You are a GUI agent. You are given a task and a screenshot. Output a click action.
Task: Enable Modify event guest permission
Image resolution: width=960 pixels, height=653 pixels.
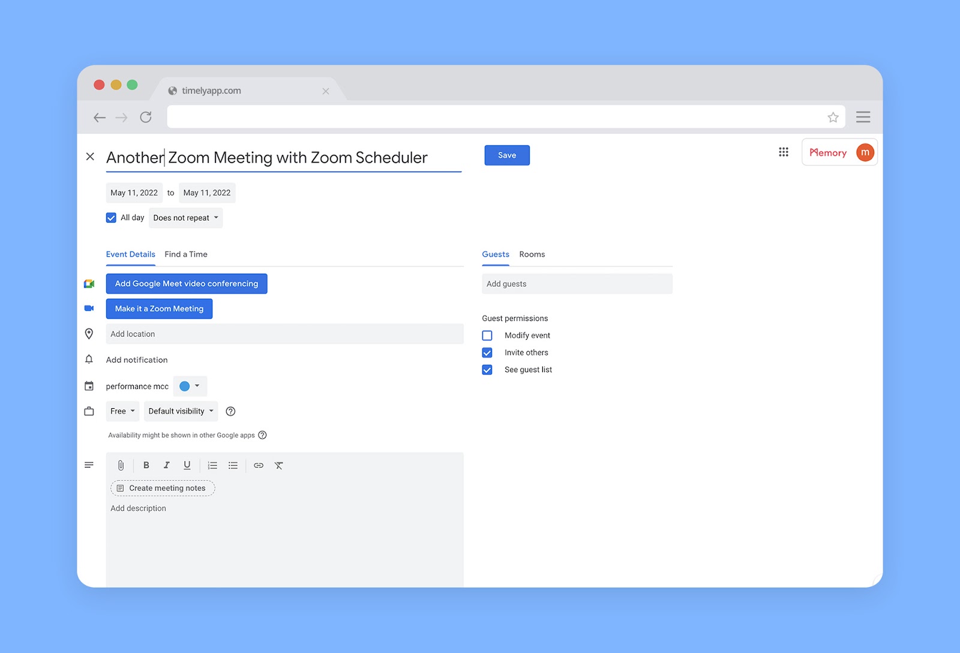pyautogui.click(x=487, y=336)
